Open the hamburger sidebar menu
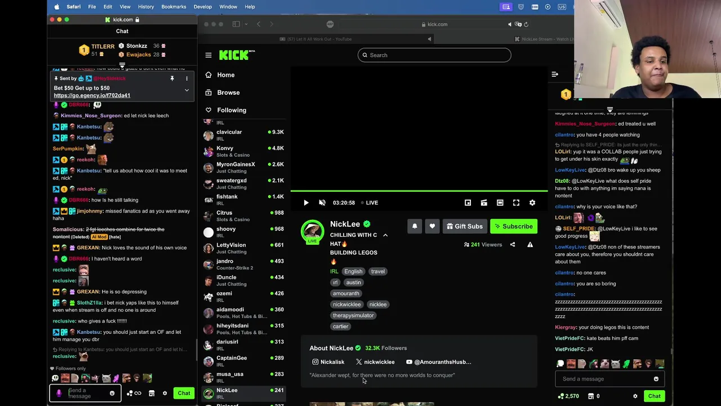This screenshot has width=721, height=406. (x=208, y=55)
